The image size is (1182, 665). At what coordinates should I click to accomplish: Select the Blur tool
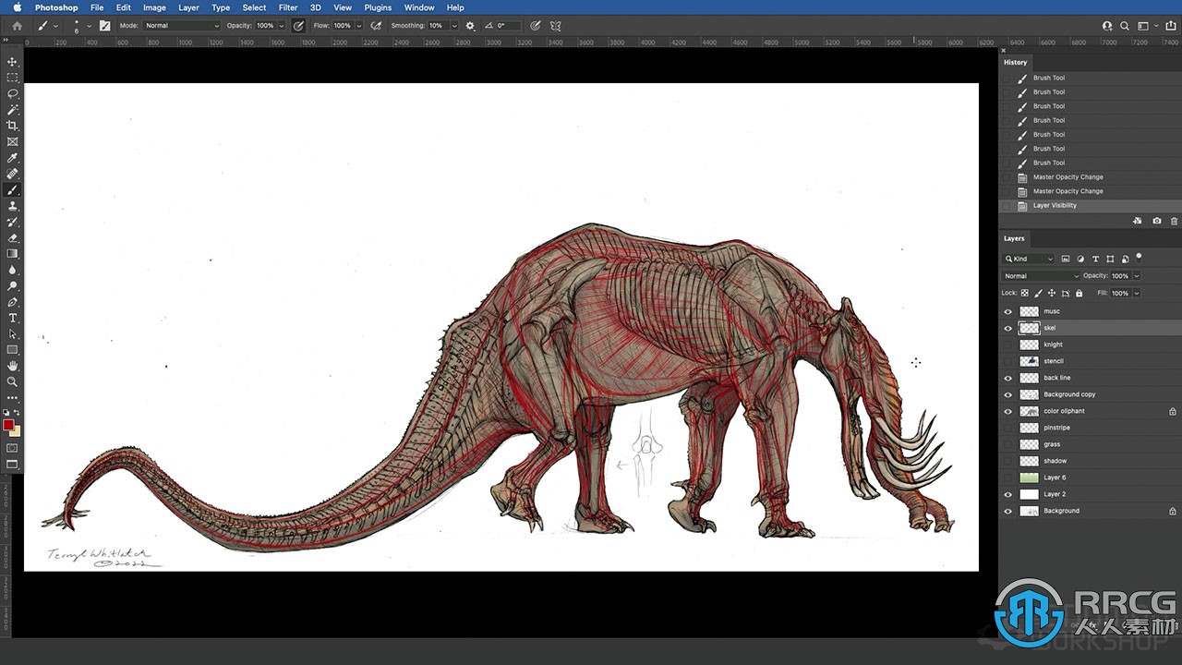[x=12, y=270]
